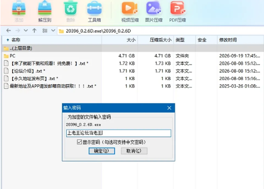Close the 输入密码 password dialog

coord(169,108)
